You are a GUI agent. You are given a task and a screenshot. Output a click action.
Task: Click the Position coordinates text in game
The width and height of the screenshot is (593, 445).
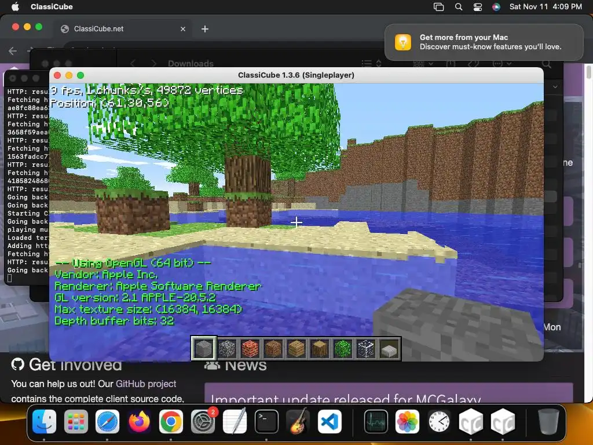pos(109,103)
